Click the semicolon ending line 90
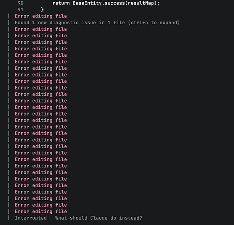Viewport: 234px width, 225px height. 158,4
